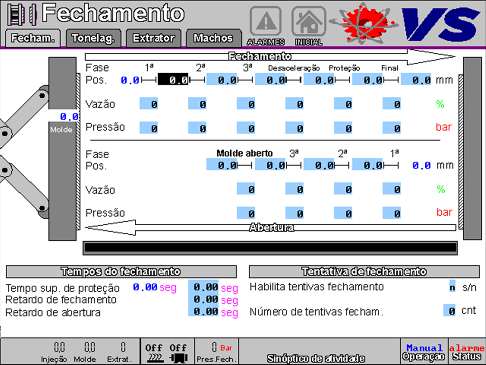Viewport: 486px width, 365px height.
Task: Open the Manual Operação mode indicator
Action: [x=424, y=352]
